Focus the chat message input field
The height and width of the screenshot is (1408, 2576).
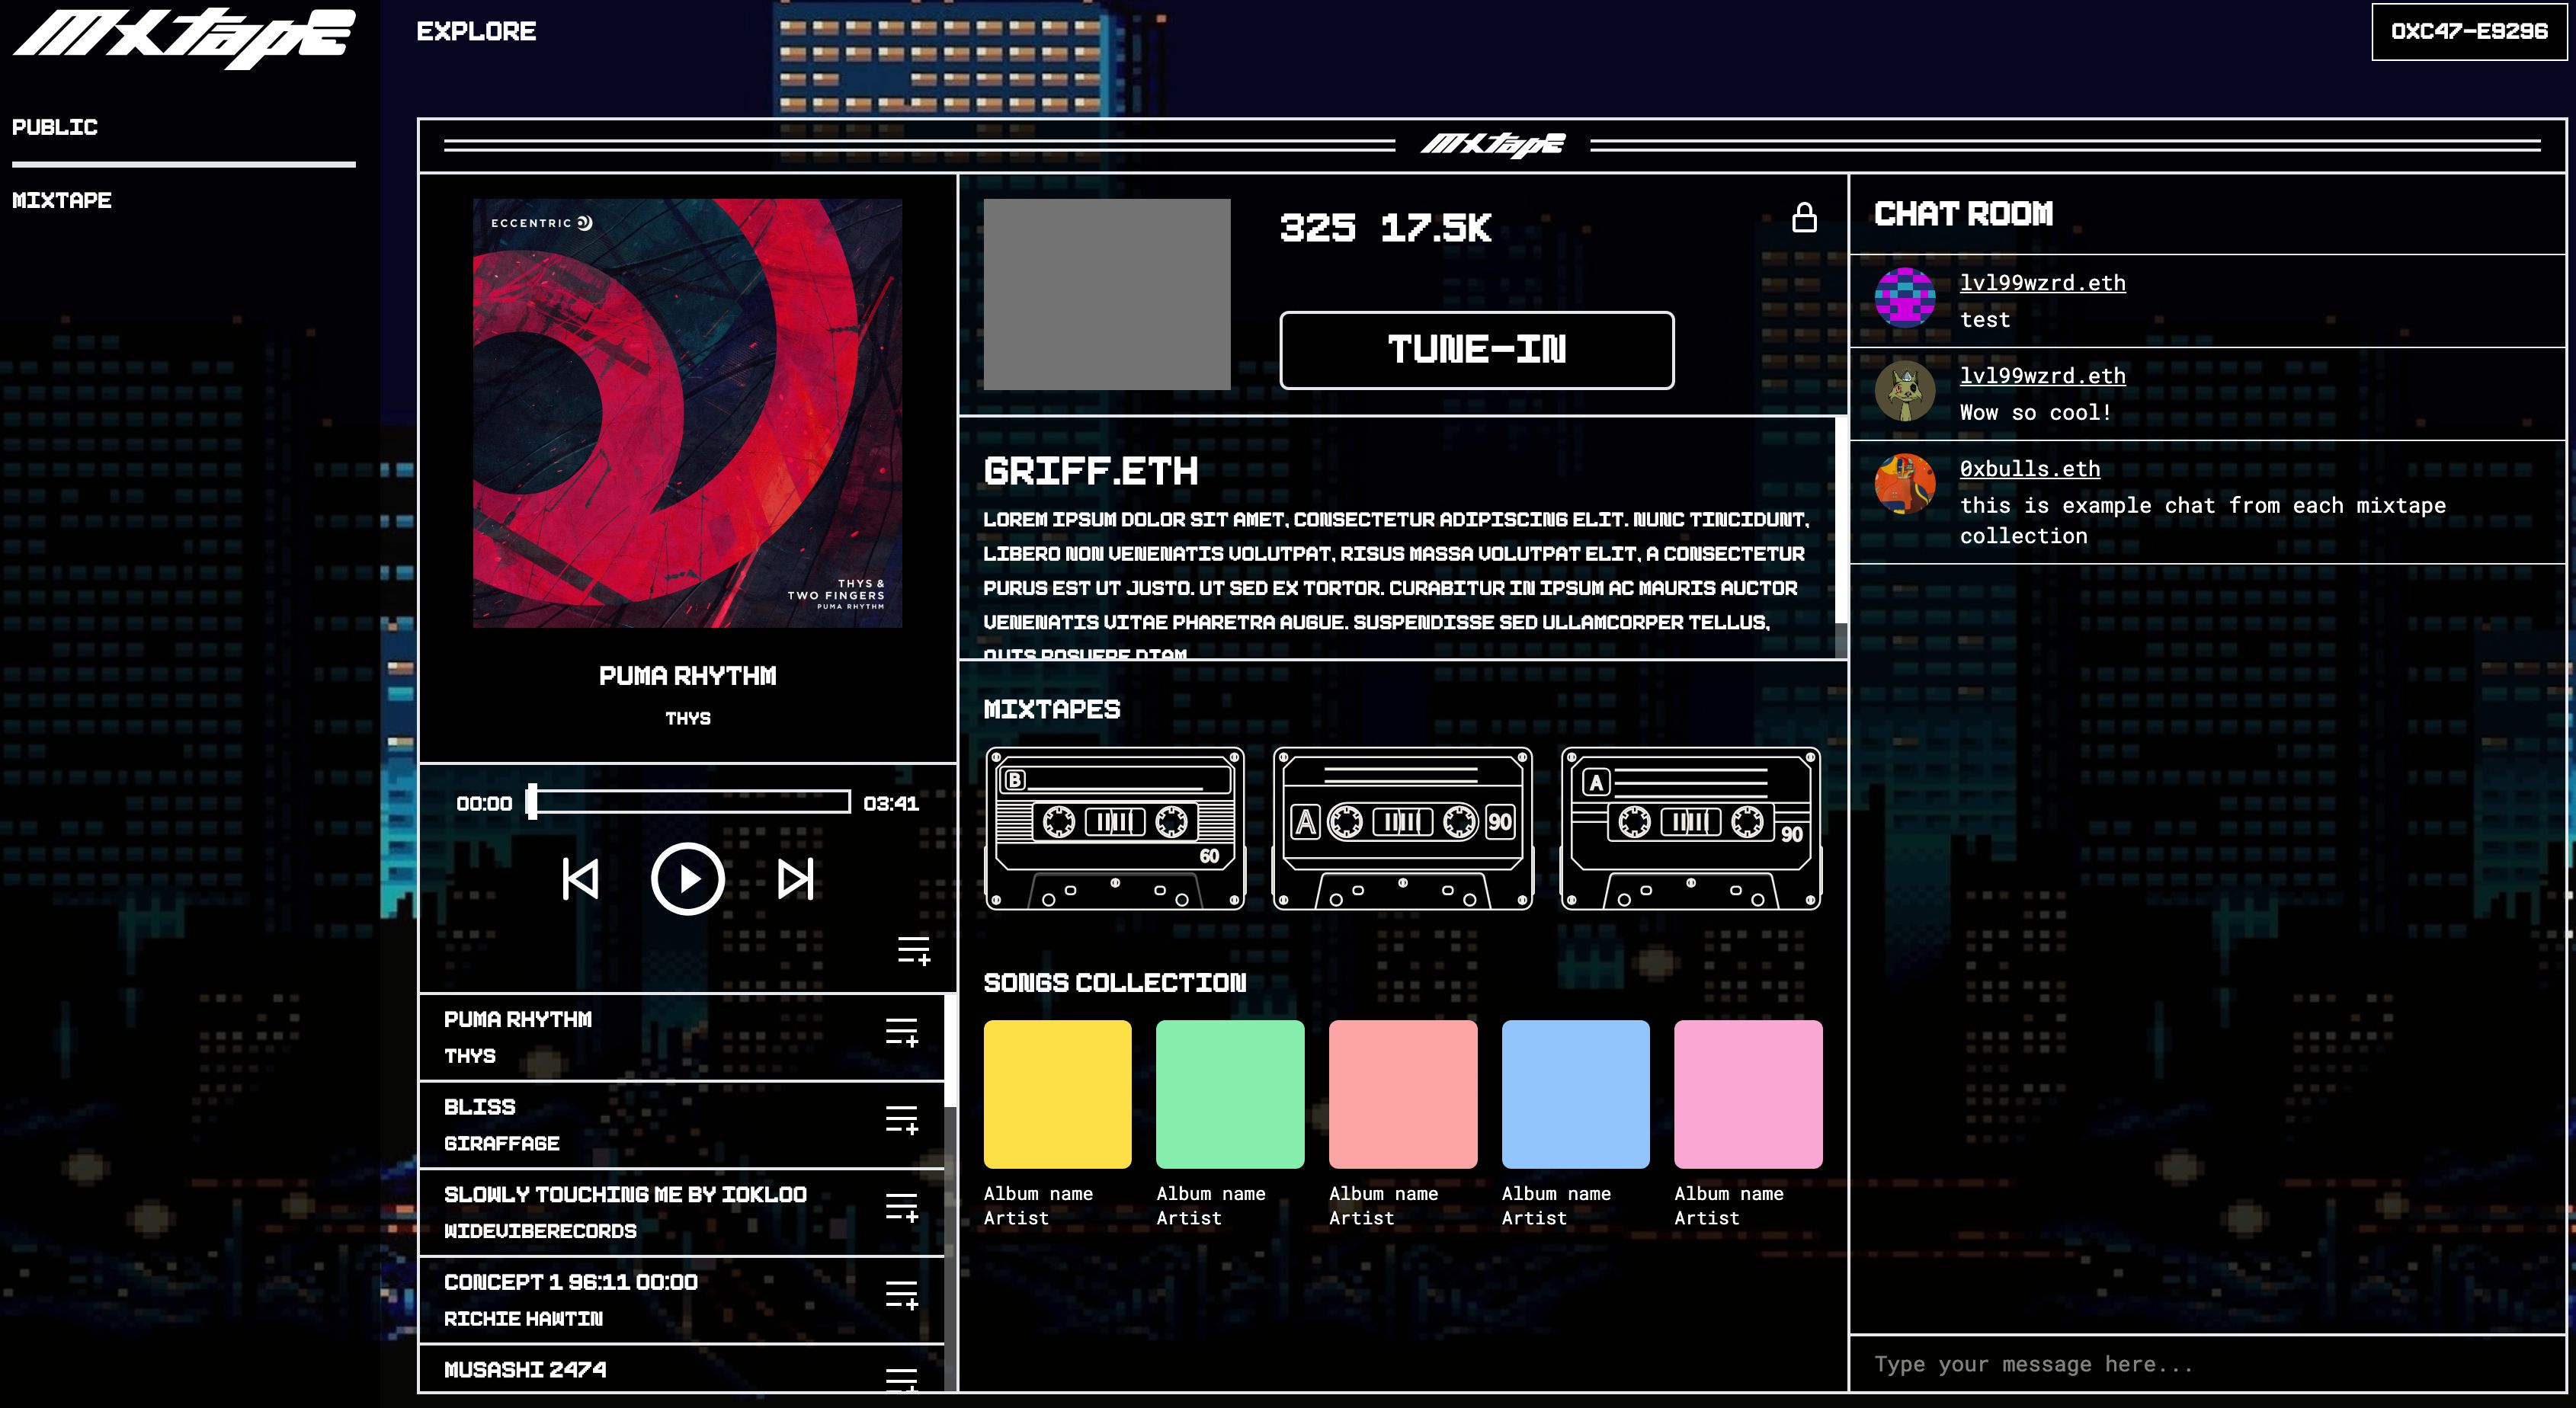click(2208, 1364)
